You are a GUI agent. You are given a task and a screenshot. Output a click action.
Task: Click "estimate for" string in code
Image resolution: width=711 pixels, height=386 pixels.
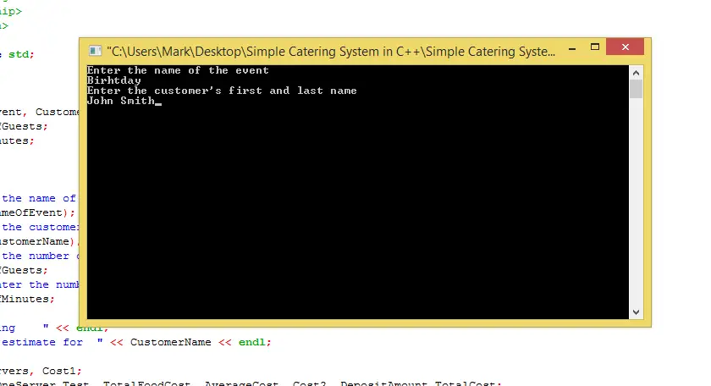coord(42,342)
